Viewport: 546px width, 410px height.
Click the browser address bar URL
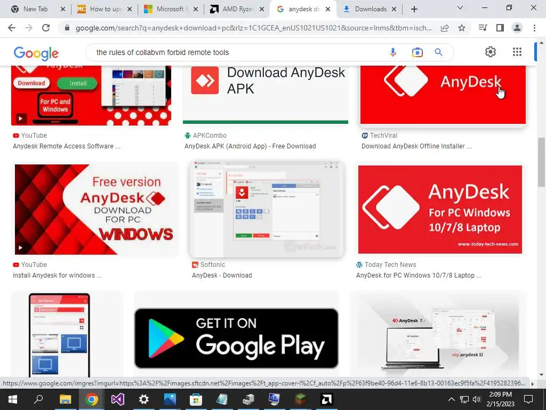point(253,28)
